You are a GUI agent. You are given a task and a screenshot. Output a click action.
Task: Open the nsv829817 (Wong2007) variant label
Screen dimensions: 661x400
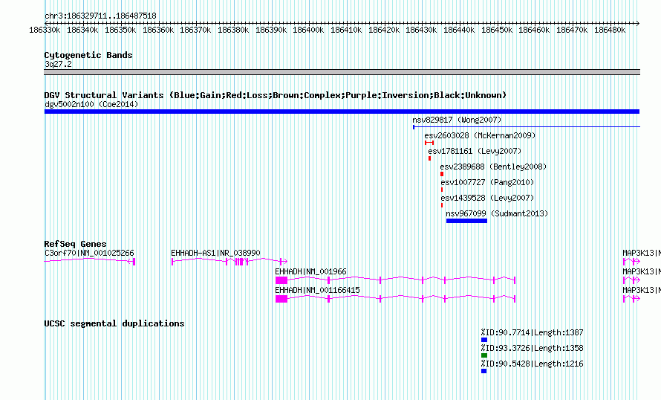click(x=457, y=120)
